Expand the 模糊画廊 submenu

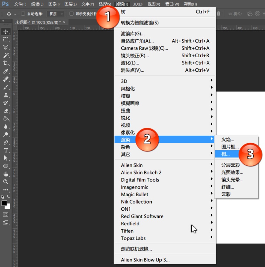click(165, 103)
